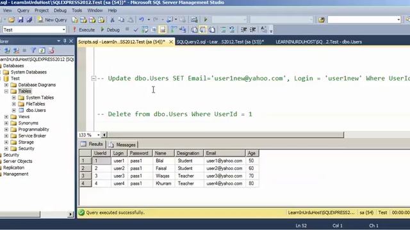The image size is (410, 230).
Task: Click the Specify Values for Template Parameters icon
Action: point(264,30)
